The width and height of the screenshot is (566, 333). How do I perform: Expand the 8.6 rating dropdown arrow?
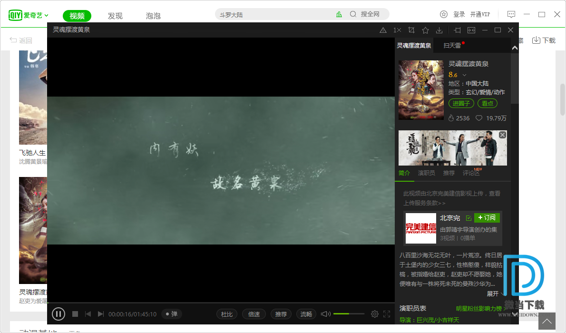[x=465, y=75]
